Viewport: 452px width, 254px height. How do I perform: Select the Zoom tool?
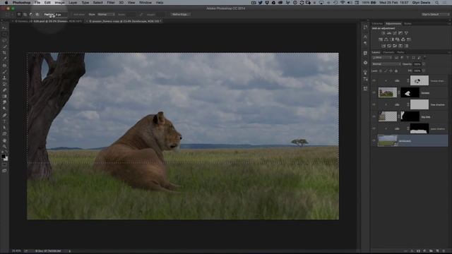pos(4,147)
